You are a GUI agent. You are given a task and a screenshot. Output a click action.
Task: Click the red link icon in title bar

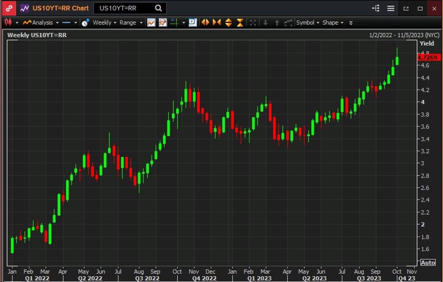pos(9,8)
